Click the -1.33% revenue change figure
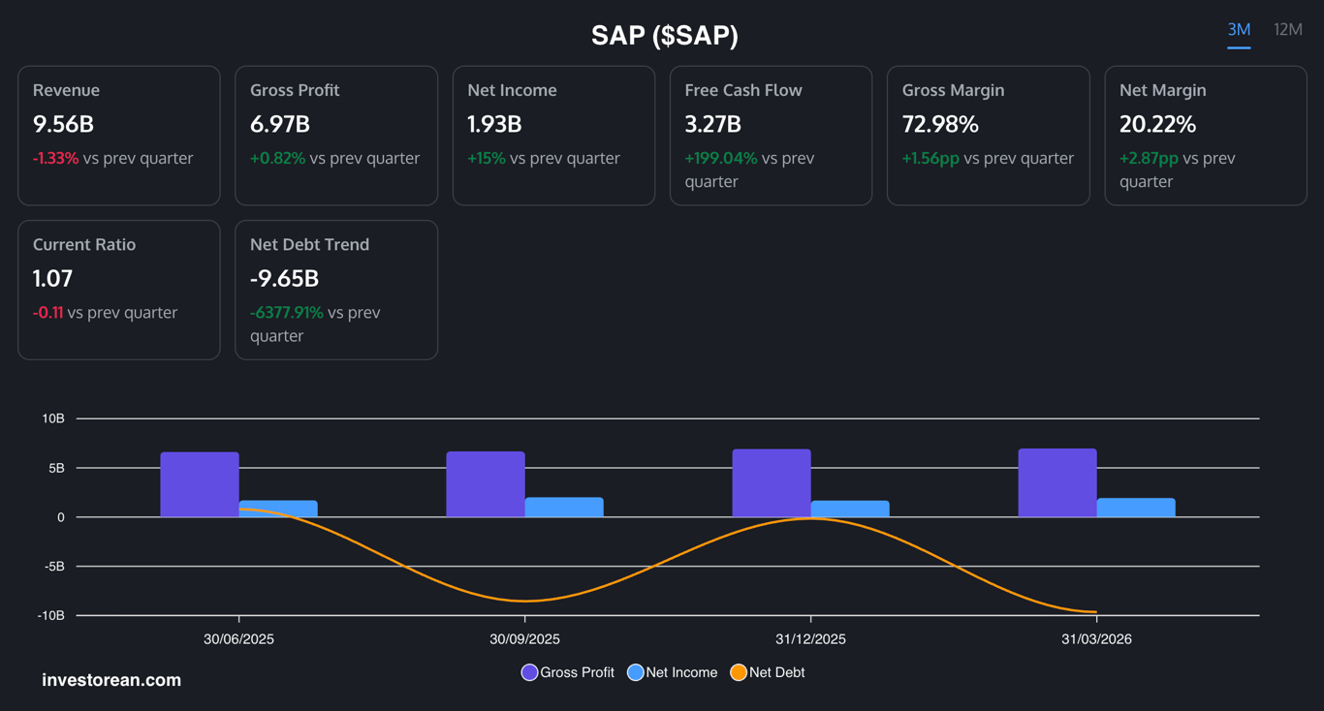Viewport: 1324px width, 711px height. click(56, 158)
